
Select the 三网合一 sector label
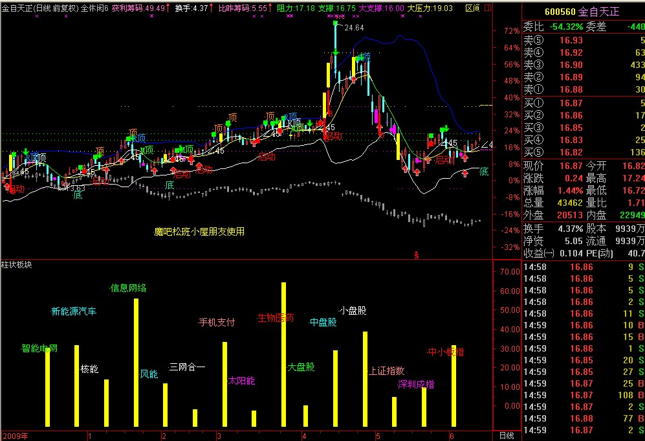(187, 367)
